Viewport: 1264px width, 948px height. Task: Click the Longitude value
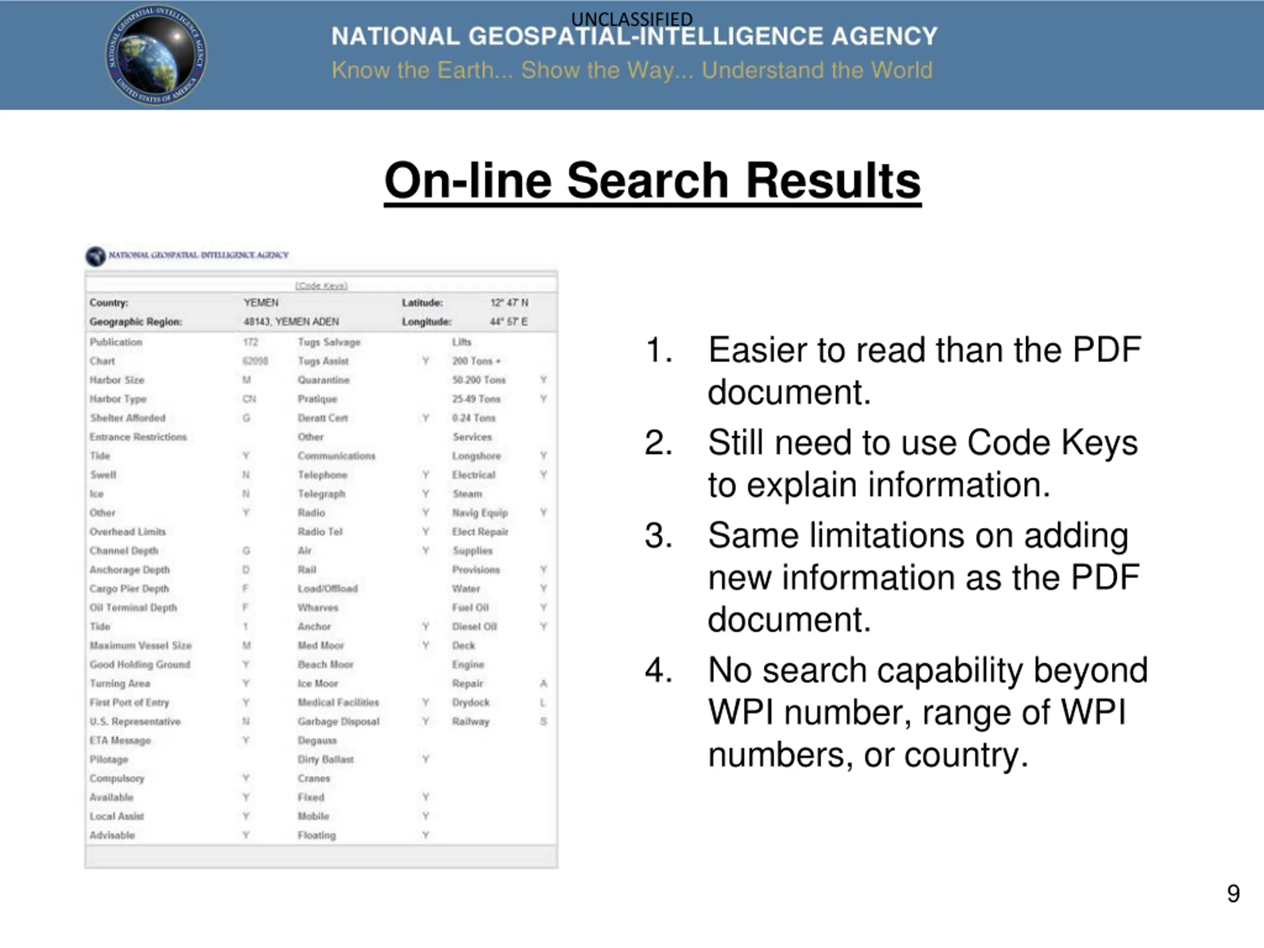pyautogui.click(x=509, y=322)
